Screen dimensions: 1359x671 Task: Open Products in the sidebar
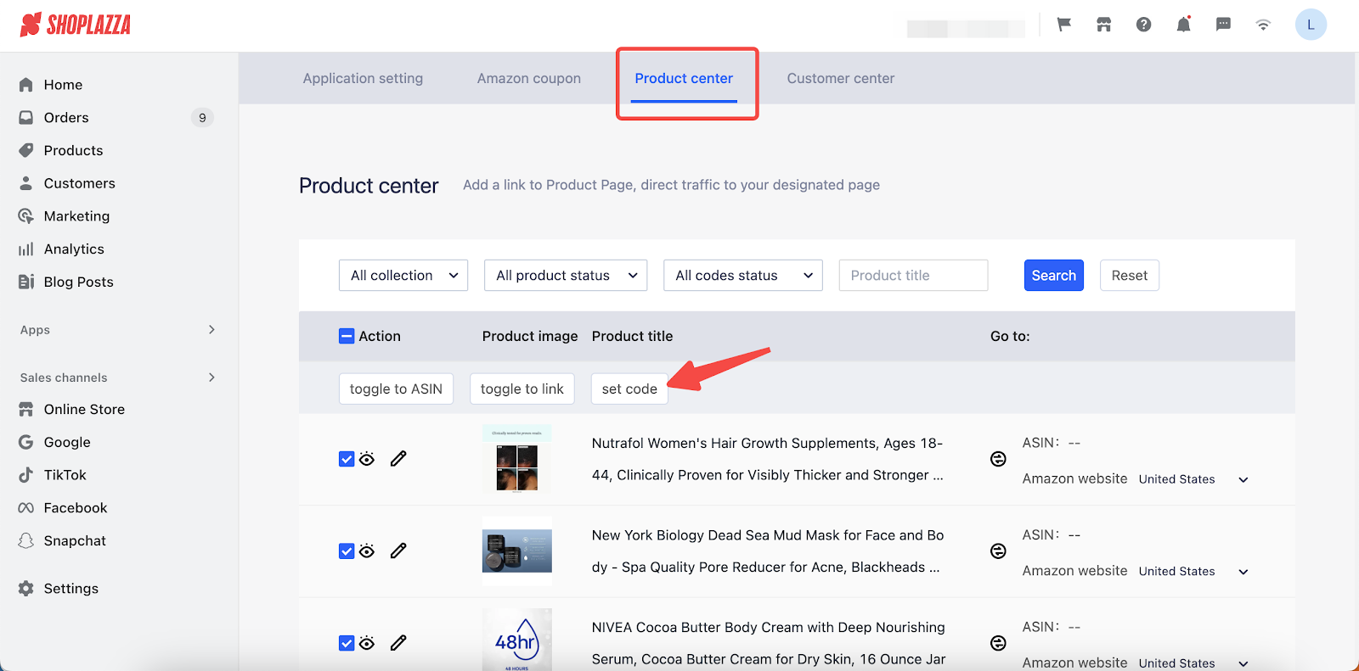point(73,150)
